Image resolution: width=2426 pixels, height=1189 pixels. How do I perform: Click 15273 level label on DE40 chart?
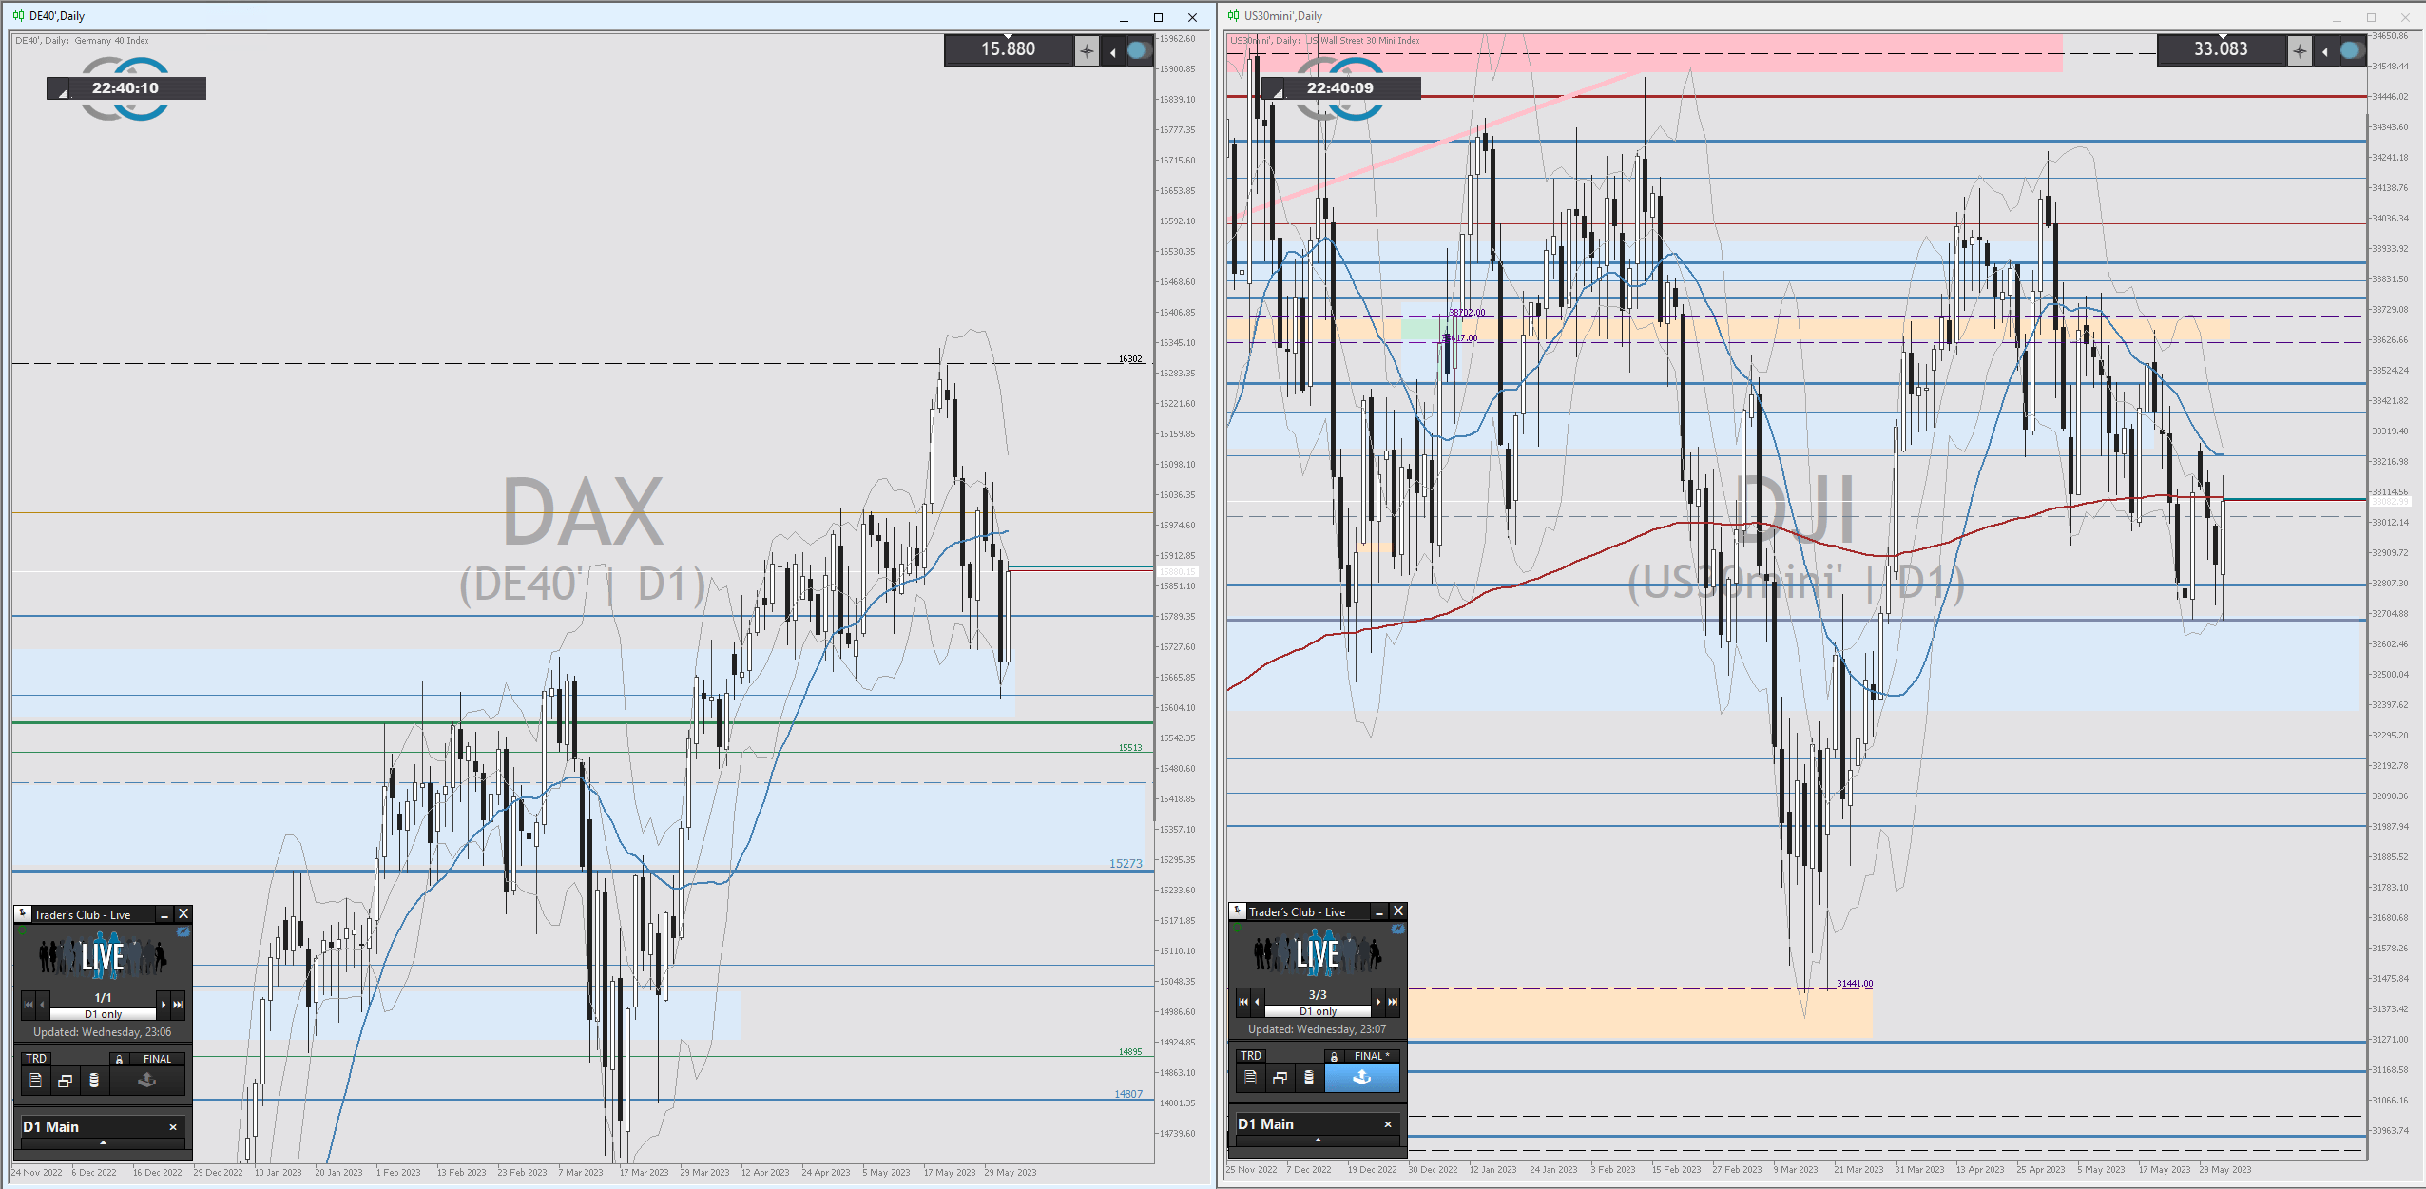(1126, 863)
